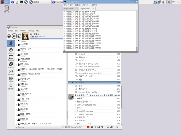Select the '07 サイレント・イヴ' track
Viewport: 181px width, 136px height.
coord(94,124)
